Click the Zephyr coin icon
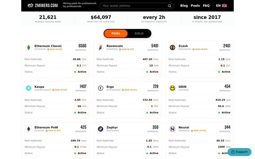 tap(101, 129)
